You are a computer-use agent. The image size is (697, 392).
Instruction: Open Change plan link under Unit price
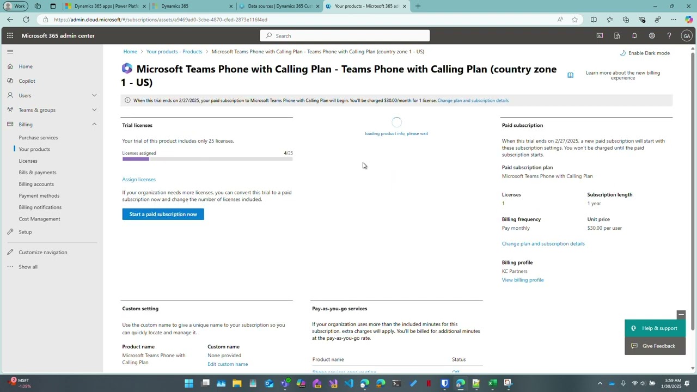coord(543,244)
